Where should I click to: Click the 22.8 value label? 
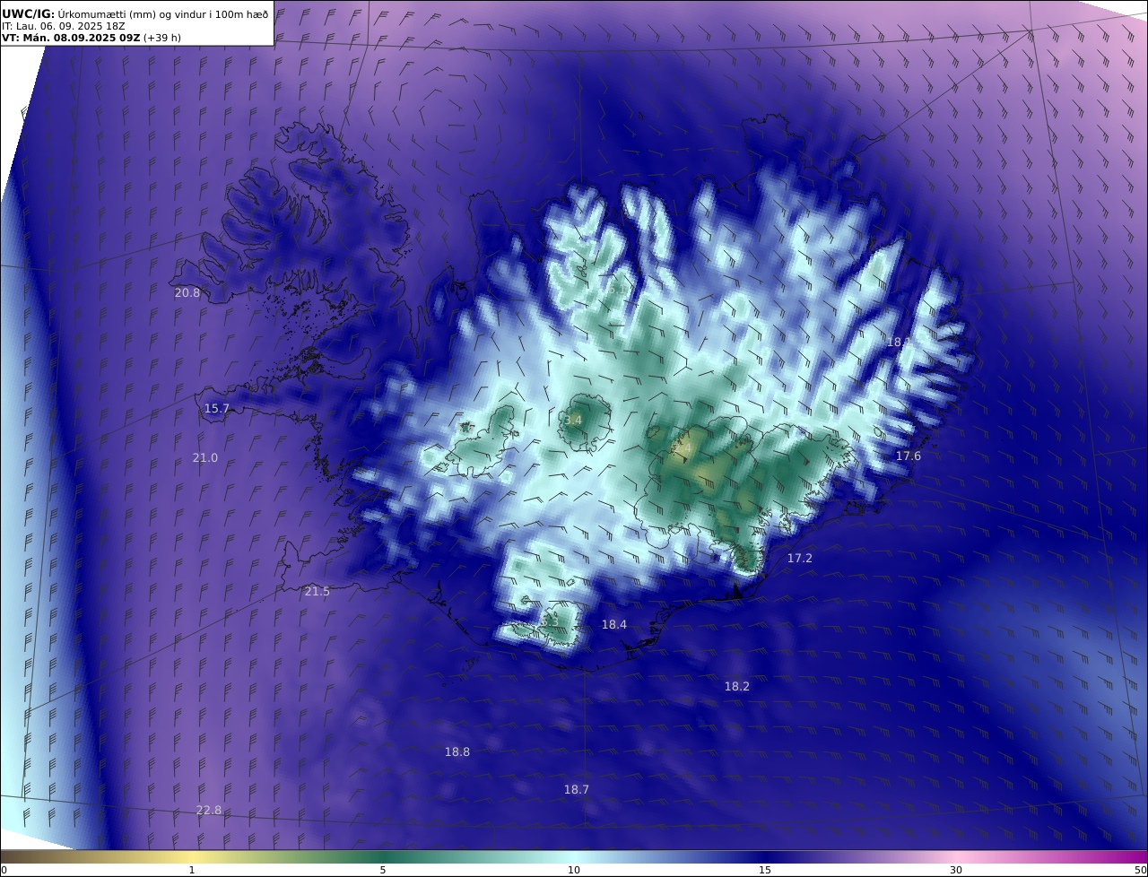[209, 811]
